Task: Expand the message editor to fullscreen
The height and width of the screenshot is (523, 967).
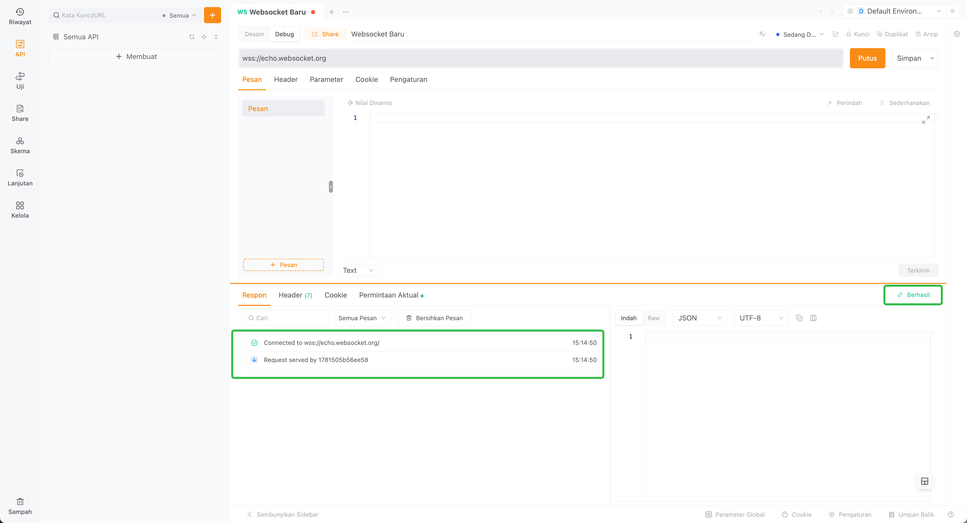Action: [x=926, y=120]
